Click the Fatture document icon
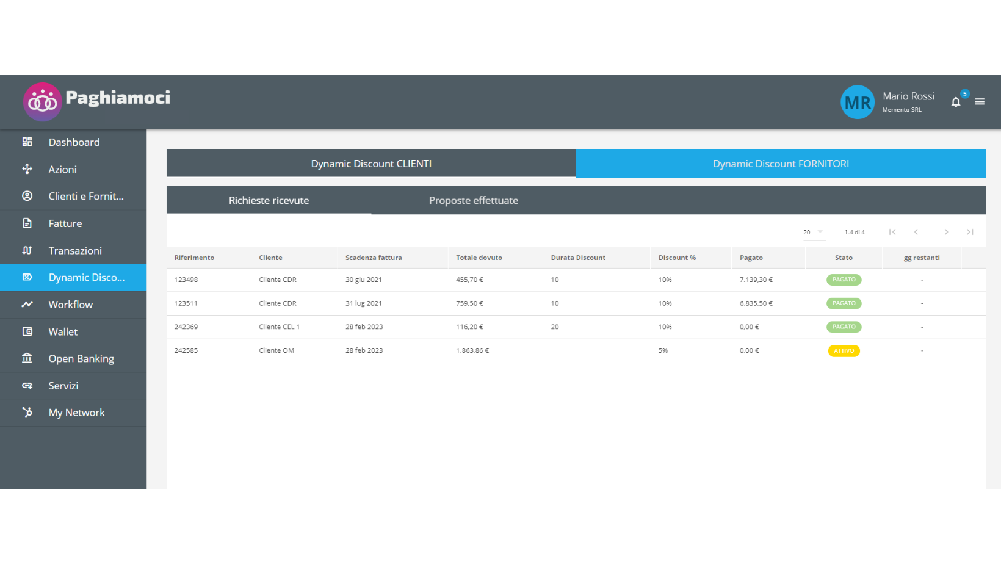 coord(27,223)
